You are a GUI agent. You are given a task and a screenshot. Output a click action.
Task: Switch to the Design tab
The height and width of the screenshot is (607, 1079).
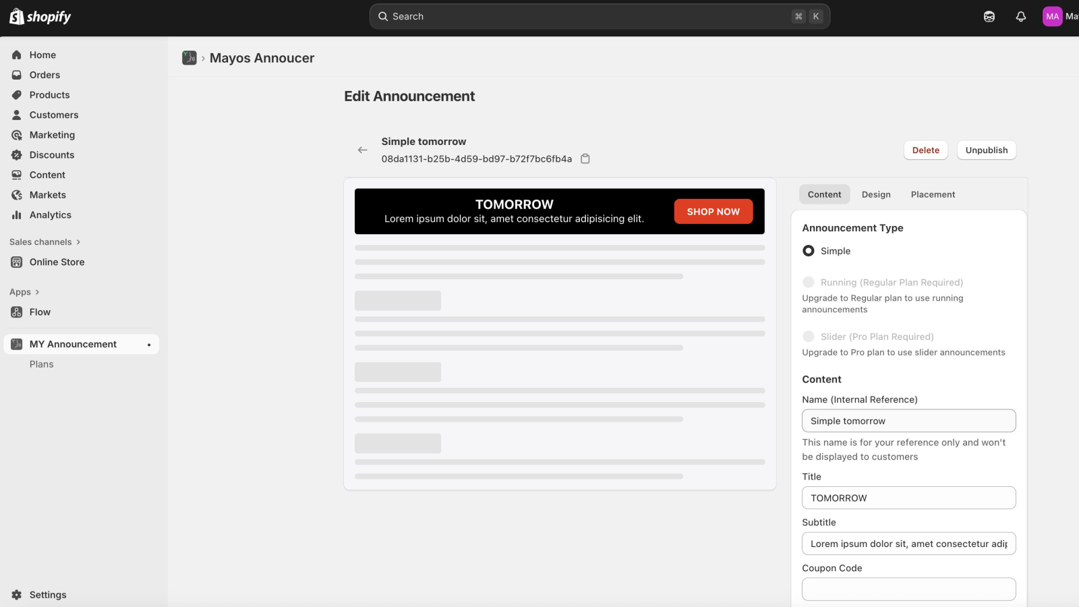875,195
